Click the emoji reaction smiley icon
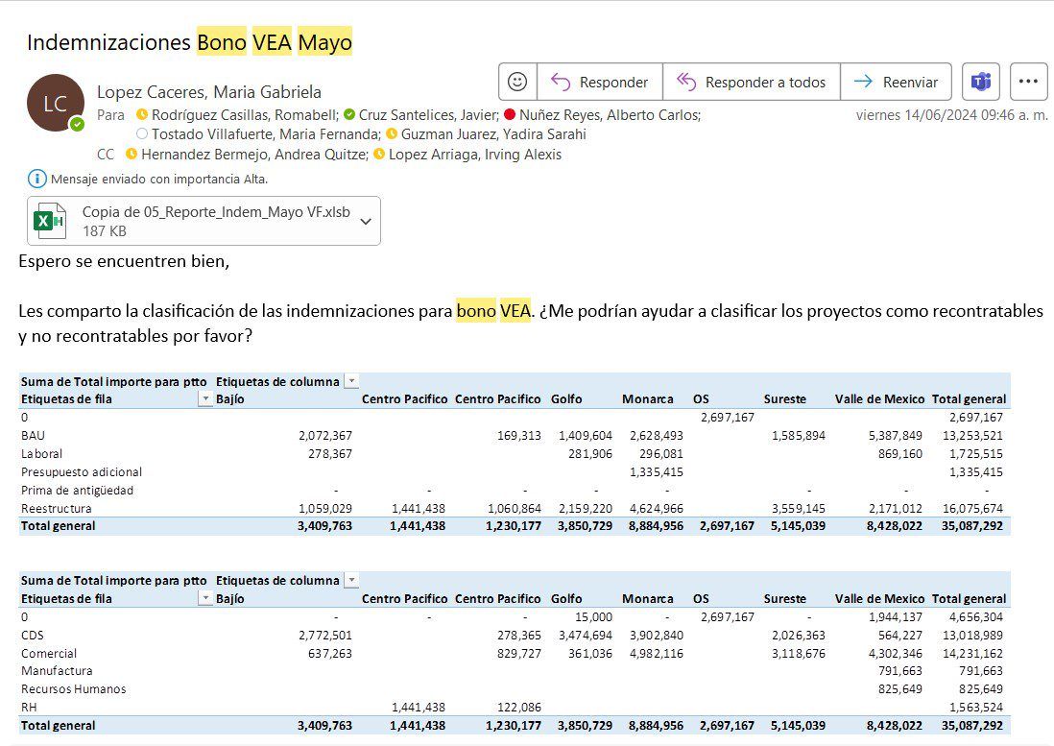The width and height of the screenshot is (1054, 746). tap(517, 82)
